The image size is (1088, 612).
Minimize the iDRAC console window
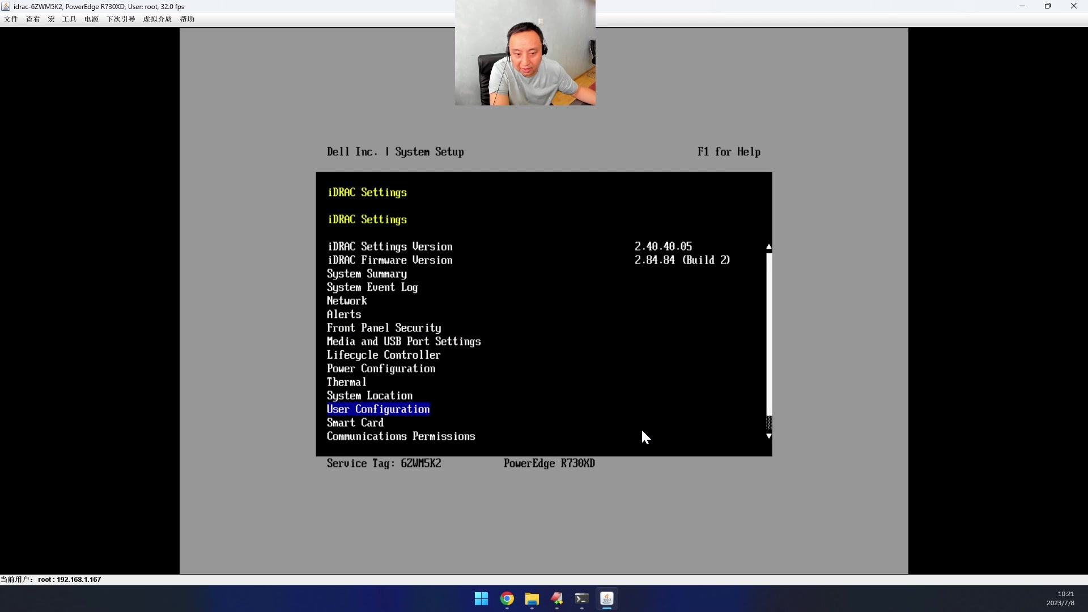pyautogui.click(x=1022, y=6)
